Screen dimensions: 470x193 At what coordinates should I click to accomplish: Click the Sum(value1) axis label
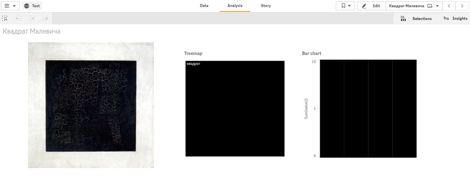(x=306, y=109)
